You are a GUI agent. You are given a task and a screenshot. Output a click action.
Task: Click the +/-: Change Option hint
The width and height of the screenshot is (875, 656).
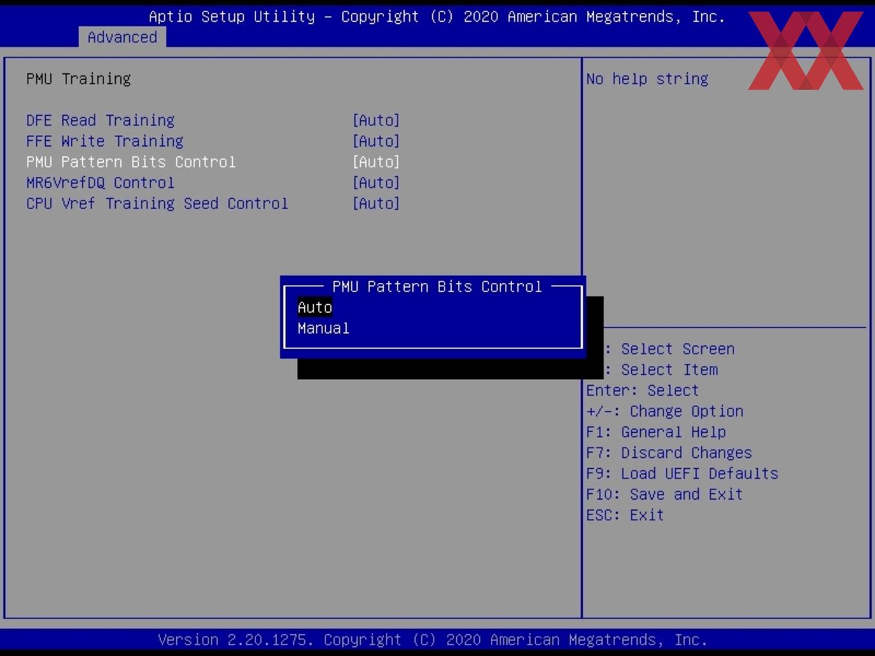(665, 411)
